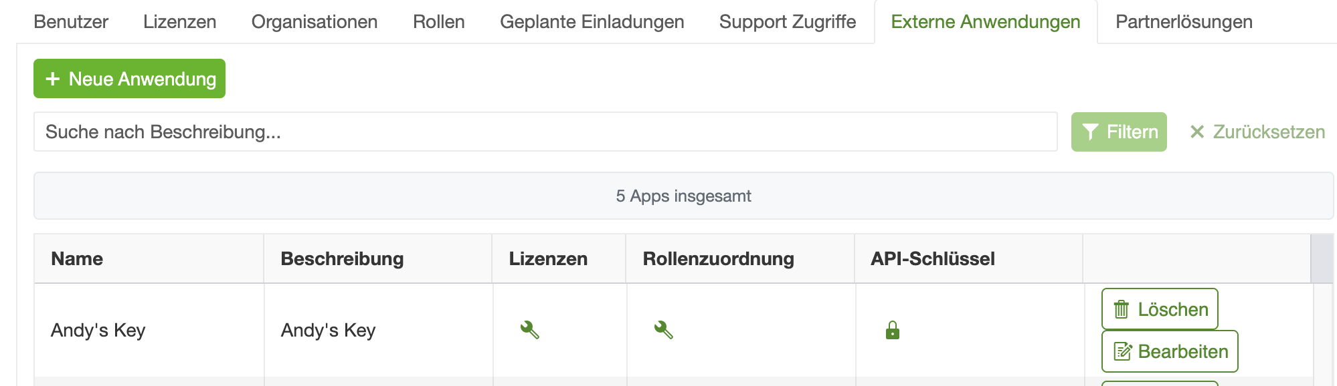The height and width of the screenshot is (386, 1337).
Task: Click the Rollenzuordnung wrench icon for Andy's Key
Action: point(663,330)
